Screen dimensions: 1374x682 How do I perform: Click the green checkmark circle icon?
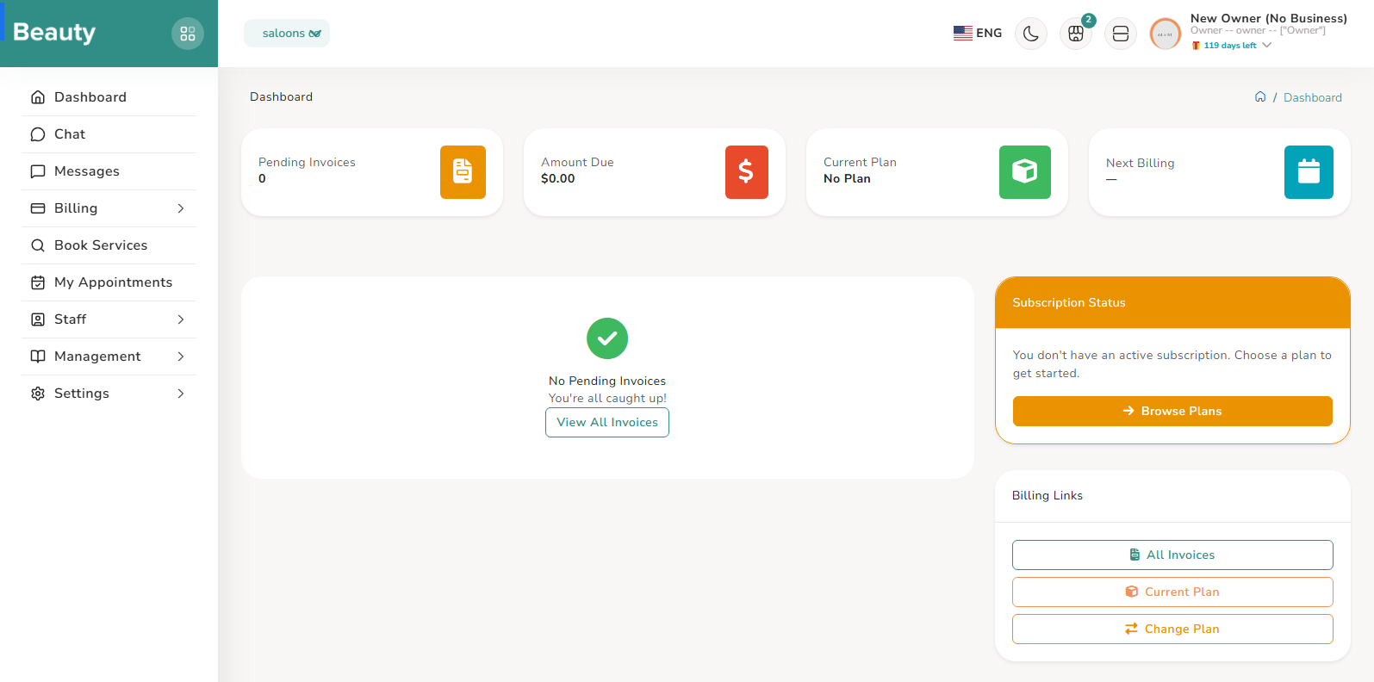point(607,338)
